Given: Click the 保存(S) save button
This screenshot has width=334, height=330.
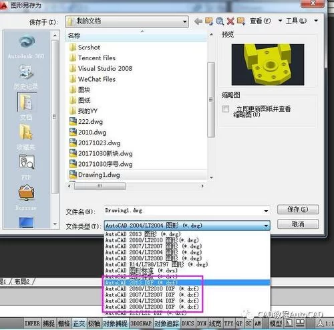Looking at the screenshot, I should point(298,210).
